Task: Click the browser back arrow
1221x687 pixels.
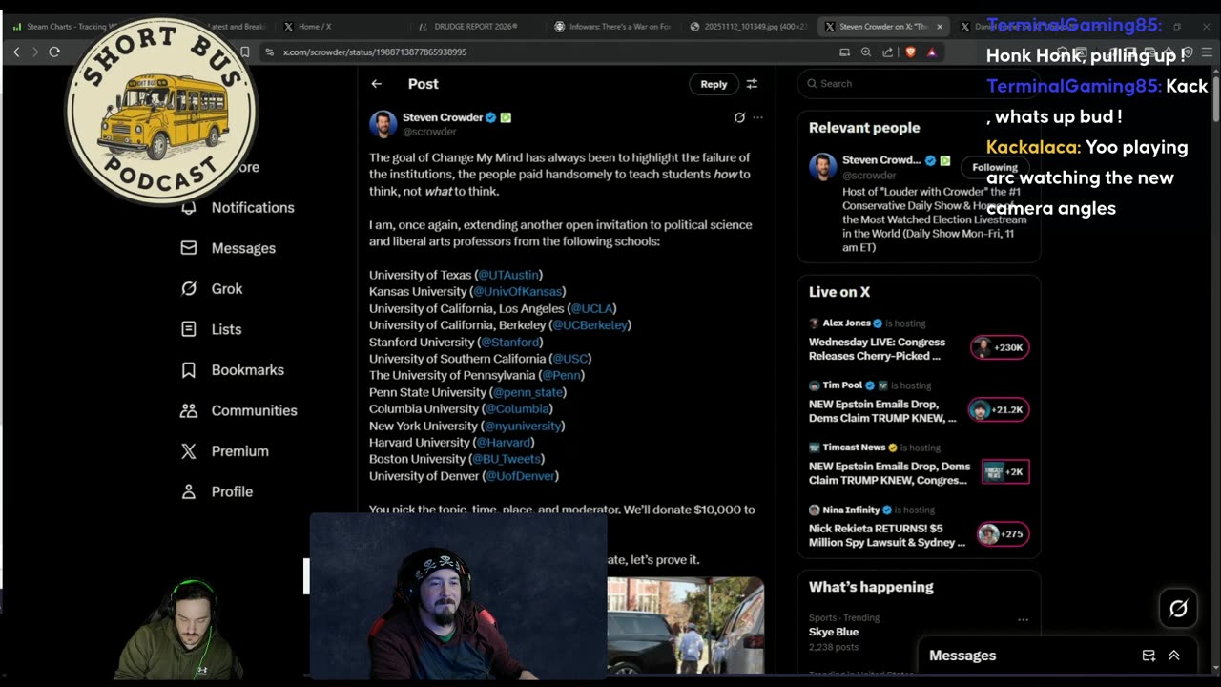Action: point(16,52)
